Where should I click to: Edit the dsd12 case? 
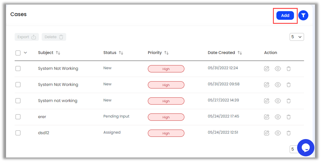[x=267, y=133]
